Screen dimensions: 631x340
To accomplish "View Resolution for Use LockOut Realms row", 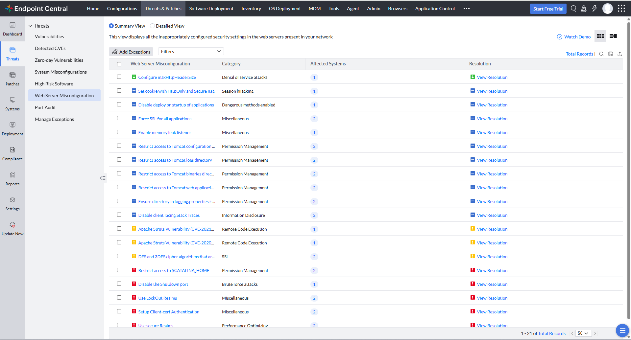I will click(x=492, y=298).
